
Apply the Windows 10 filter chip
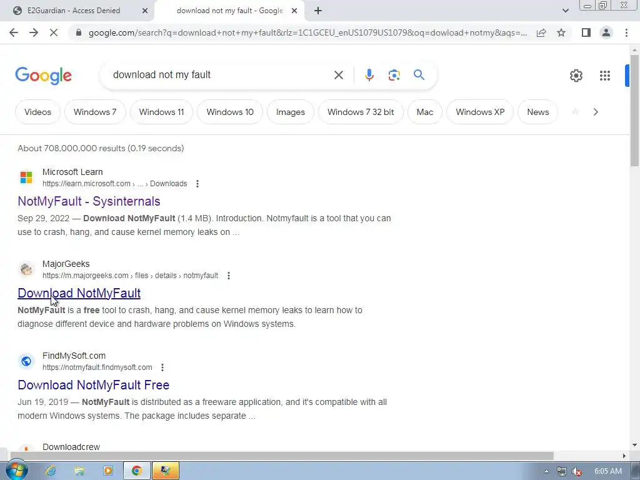(230, 112)
